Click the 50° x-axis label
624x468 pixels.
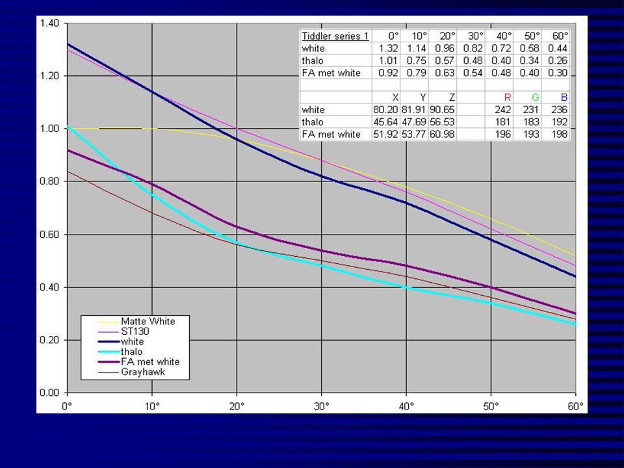click(491, 406)
